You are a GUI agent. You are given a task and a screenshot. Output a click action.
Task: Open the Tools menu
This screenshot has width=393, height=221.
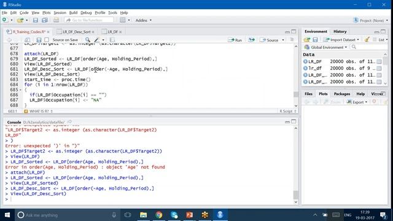112,12
